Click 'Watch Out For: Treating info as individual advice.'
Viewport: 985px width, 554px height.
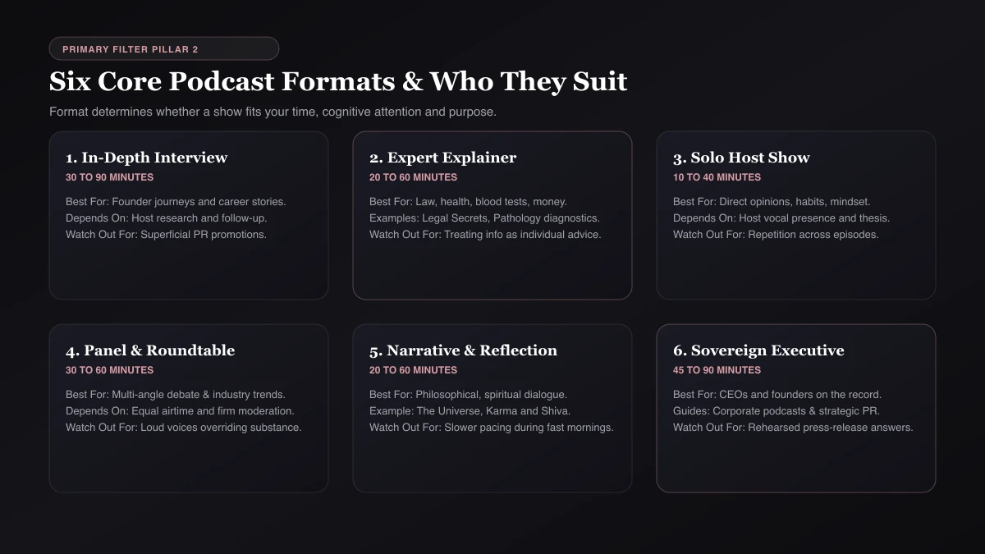[x=485, y=235]
